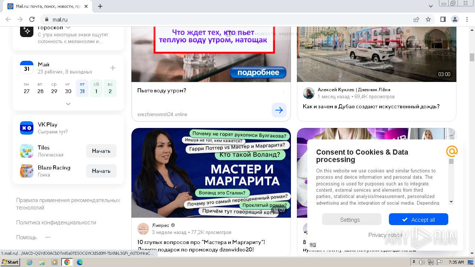Screen dimensions: 475x267
Task: Toggle browser side panel
Action: [x=443, y=19]
